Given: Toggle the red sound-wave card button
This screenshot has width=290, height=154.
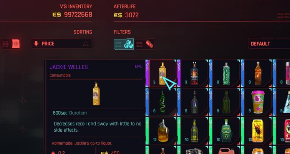Looking at the screenshot, I should [x=11, y=44].
